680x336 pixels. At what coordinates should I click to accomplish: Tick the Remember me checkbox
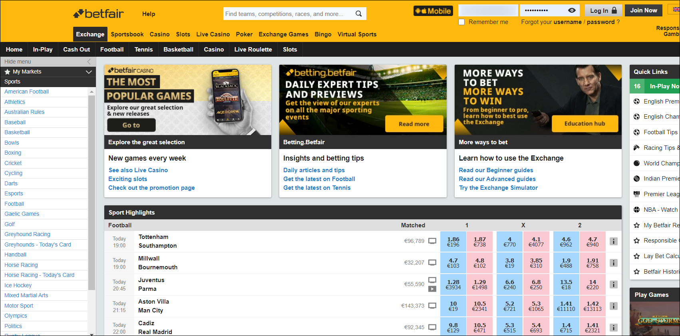[461, 22]
